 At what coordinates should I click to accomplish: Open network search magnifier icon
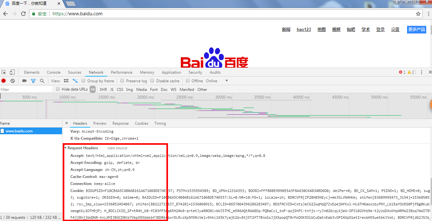tap(42, 81)
